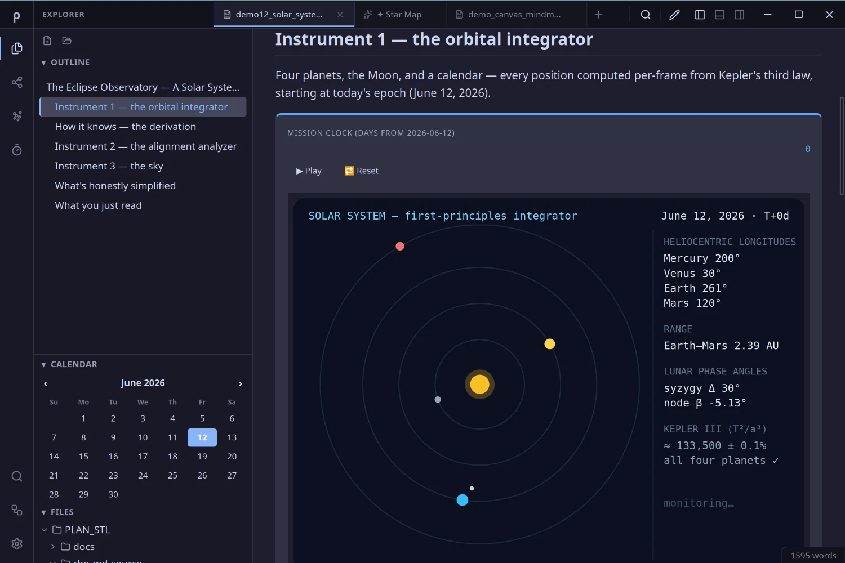The height and width of the screenshot is (563, 845).
Task: Click the yellow Venus planet dot
Action: tap(550, 344)
